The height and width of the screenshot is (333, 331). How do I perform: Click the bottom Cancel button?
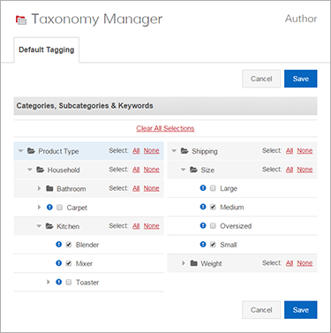point(261,310)
